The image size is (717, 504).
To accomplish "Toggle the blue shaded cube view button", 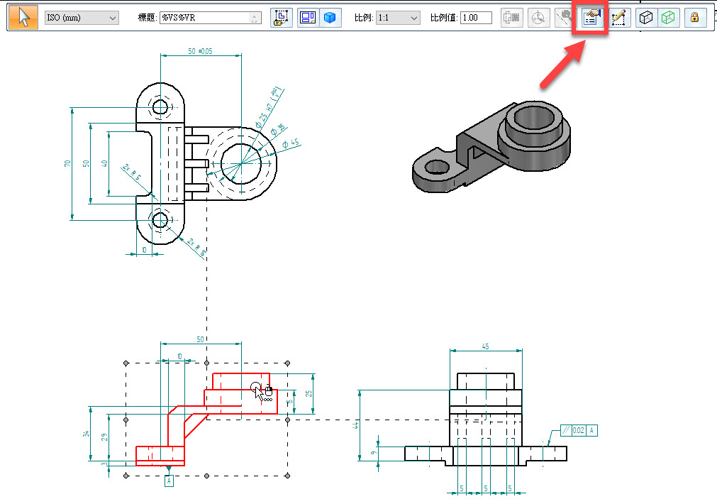I will 330,18.
